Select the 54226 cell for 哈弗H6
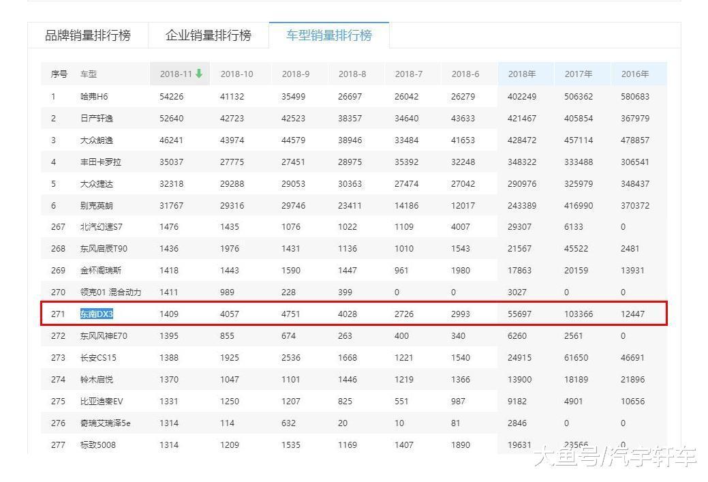This screenshot has height=482, width=708. pyautogui.click(x=171, y=97)
